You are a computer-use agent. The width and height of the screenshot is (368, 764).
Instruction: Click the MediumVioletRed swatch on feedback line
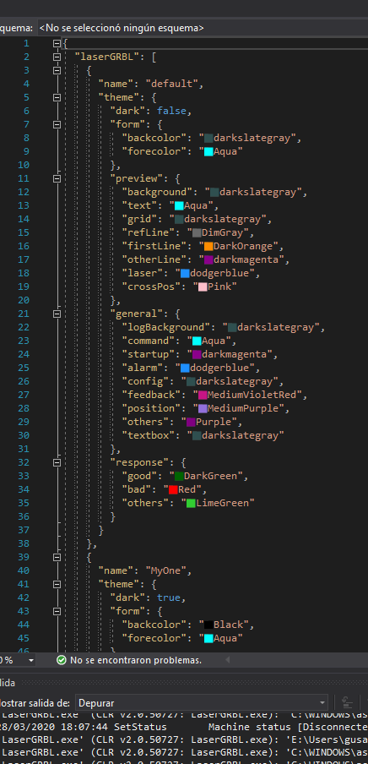[x=197, y=395]
